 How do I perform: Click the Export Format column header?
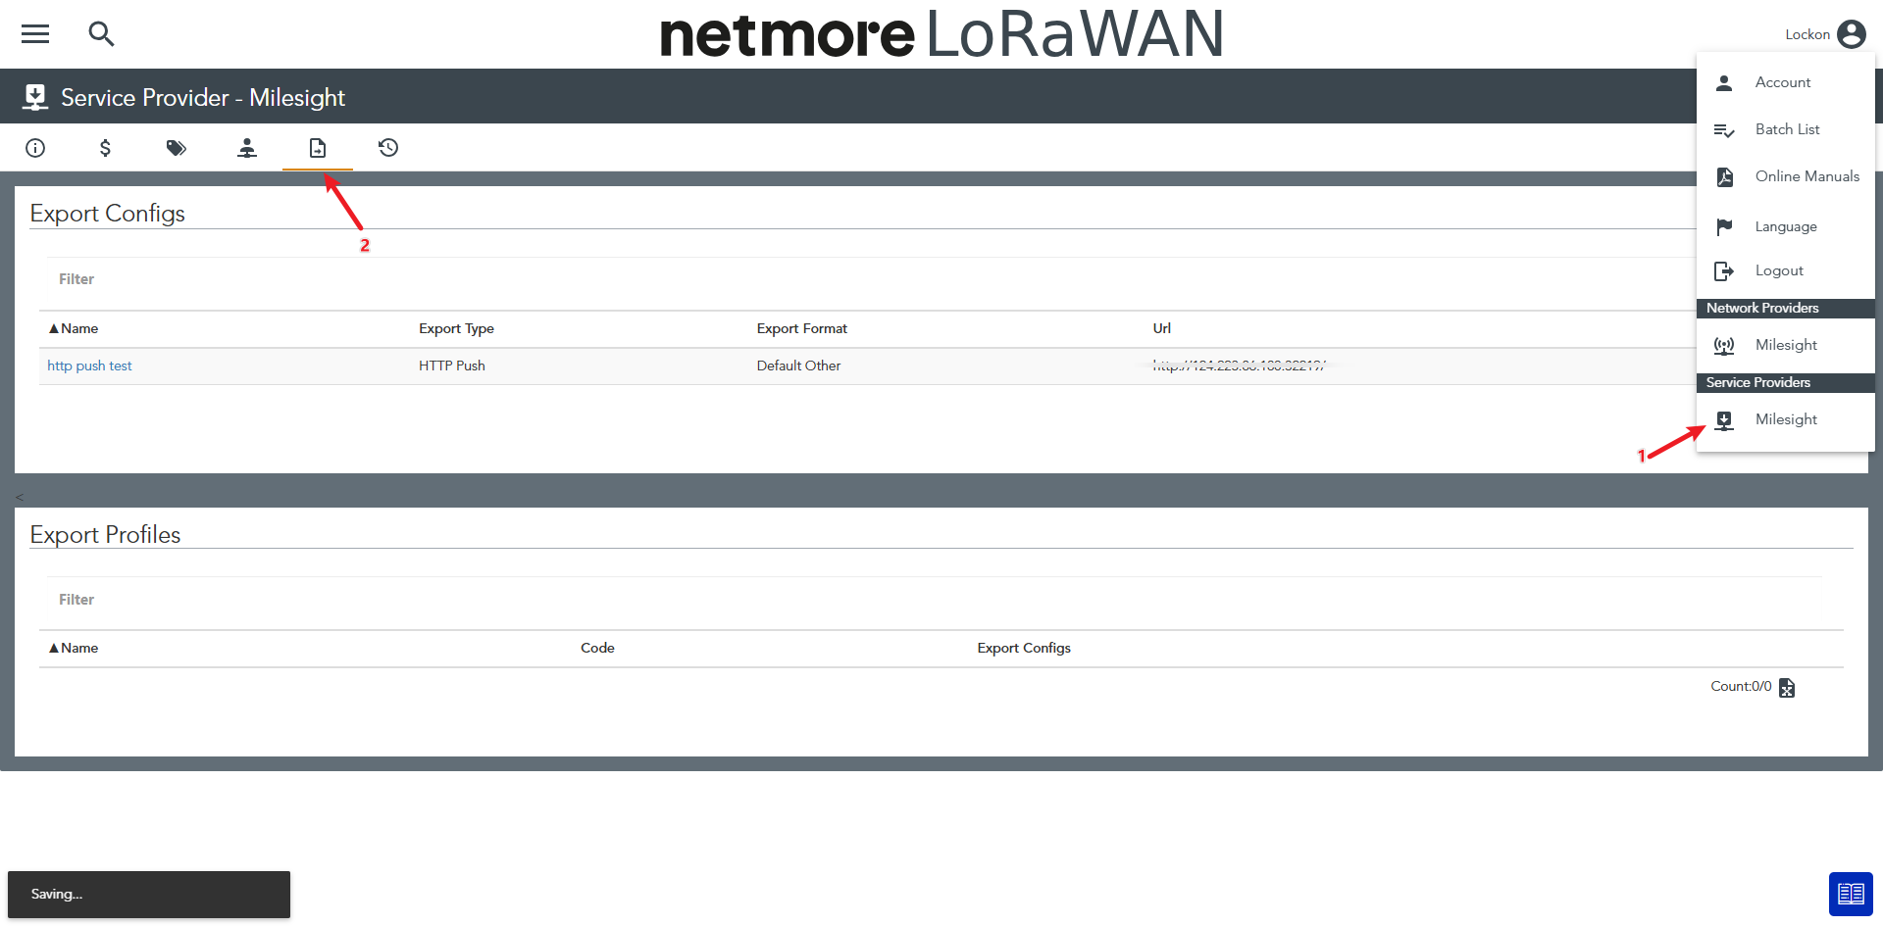click(801, 328)
